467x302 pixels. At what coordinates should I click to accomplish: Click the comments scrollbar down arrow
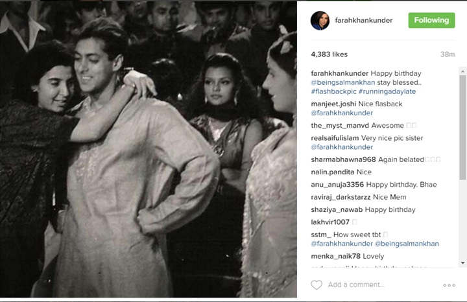click(462, 263)
